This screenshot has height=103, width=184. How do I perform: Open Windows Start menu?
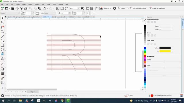(x=3, y=100)
